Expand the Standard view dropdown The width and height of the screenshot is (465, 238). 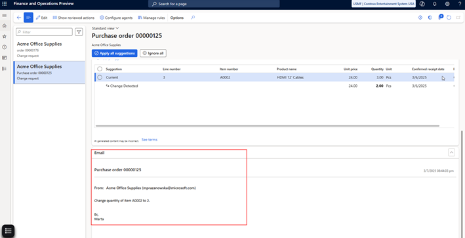pyautogui.click(x=106, y=28)
